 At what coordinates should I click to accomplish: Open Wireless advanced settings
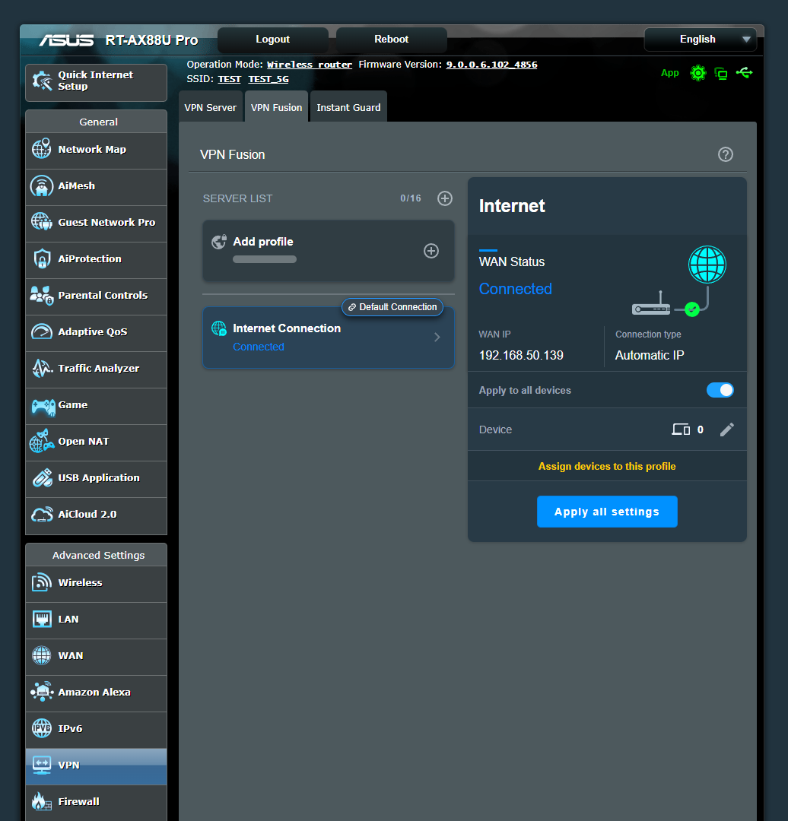96,583
